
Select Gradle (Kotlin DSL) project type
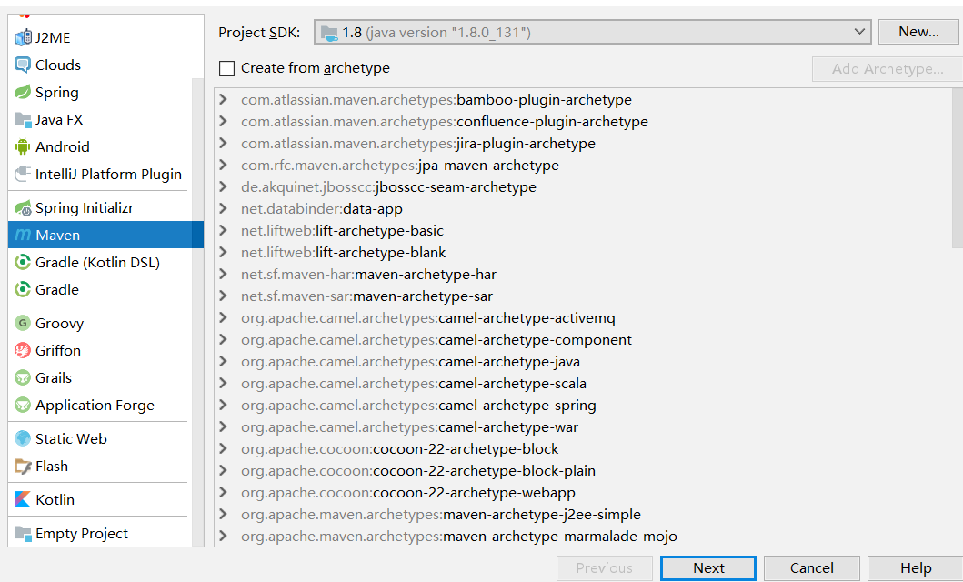(x=99, y=262)
